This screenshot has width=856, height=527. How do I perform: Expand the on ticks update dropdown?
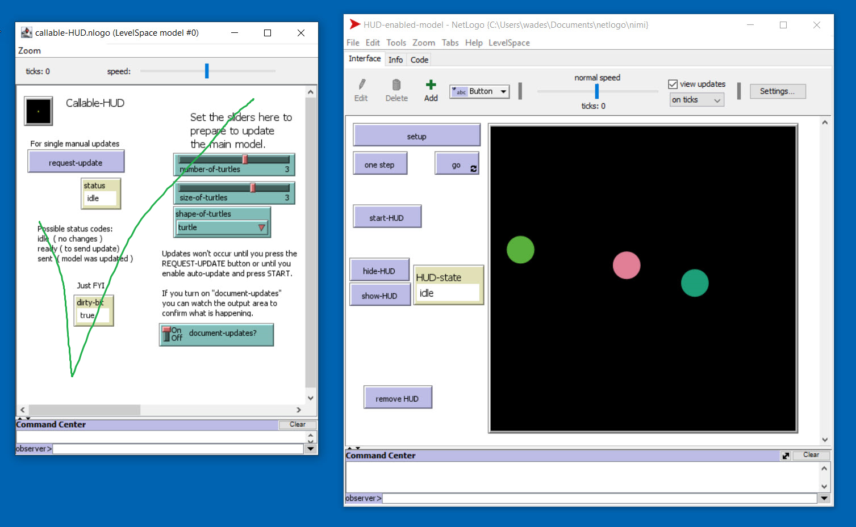pyautogui.click(x=696, y=100)
